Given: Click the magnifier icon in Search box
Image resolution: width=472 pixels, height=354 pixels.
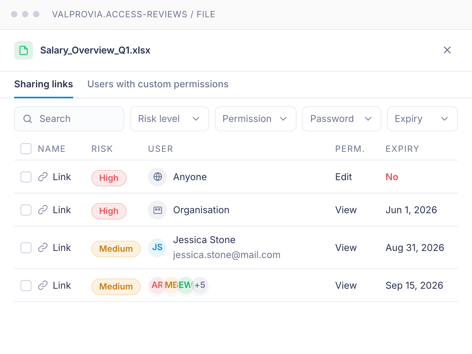Looking at the screenshot, I should pos(28,119).
